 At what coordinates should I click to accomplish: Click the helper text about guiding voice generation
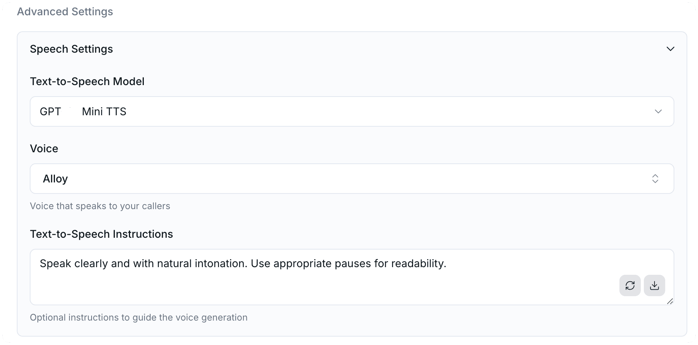point(138,317)
